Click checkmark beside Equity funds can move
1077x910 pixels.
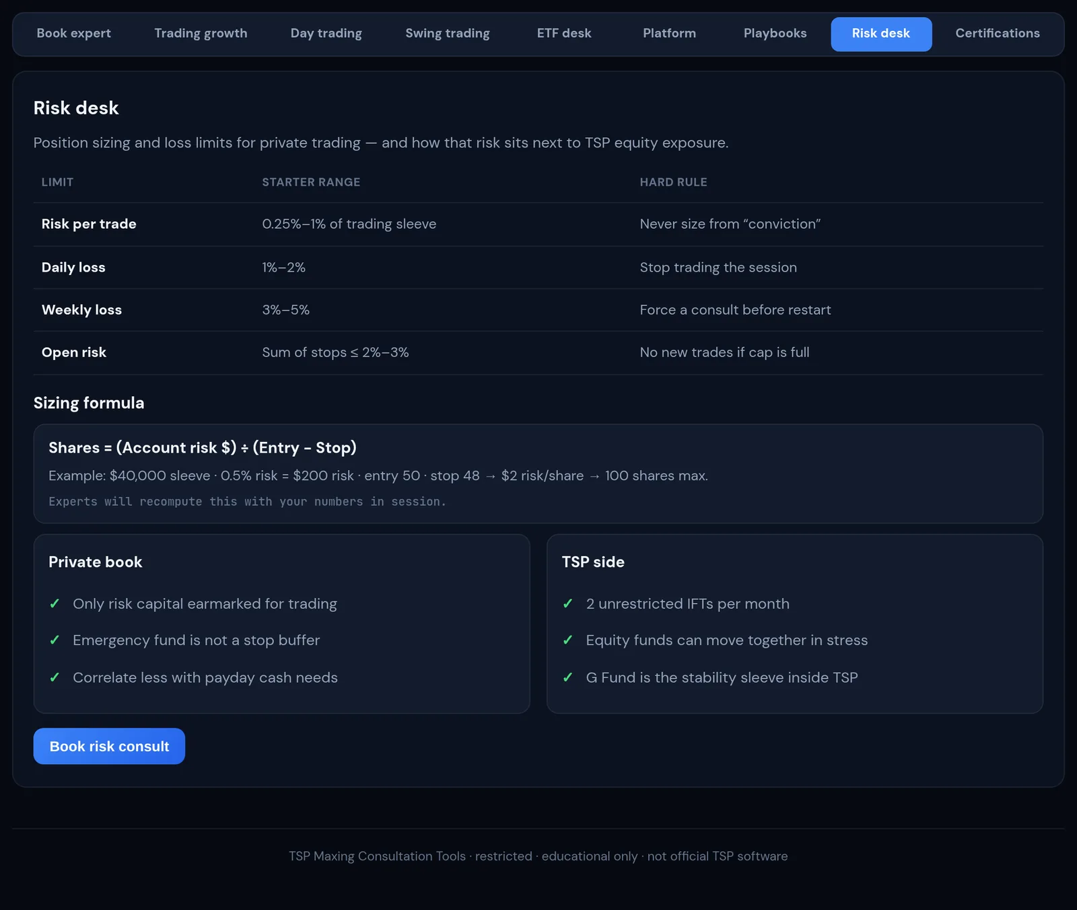pyautogui.click(x=568, y=640)
